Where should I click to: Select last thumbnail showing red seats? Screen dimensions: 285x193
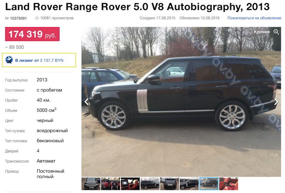click(228, 184)
